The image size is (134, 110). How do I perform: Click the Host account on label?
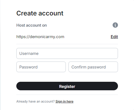(x=32, y=25)
